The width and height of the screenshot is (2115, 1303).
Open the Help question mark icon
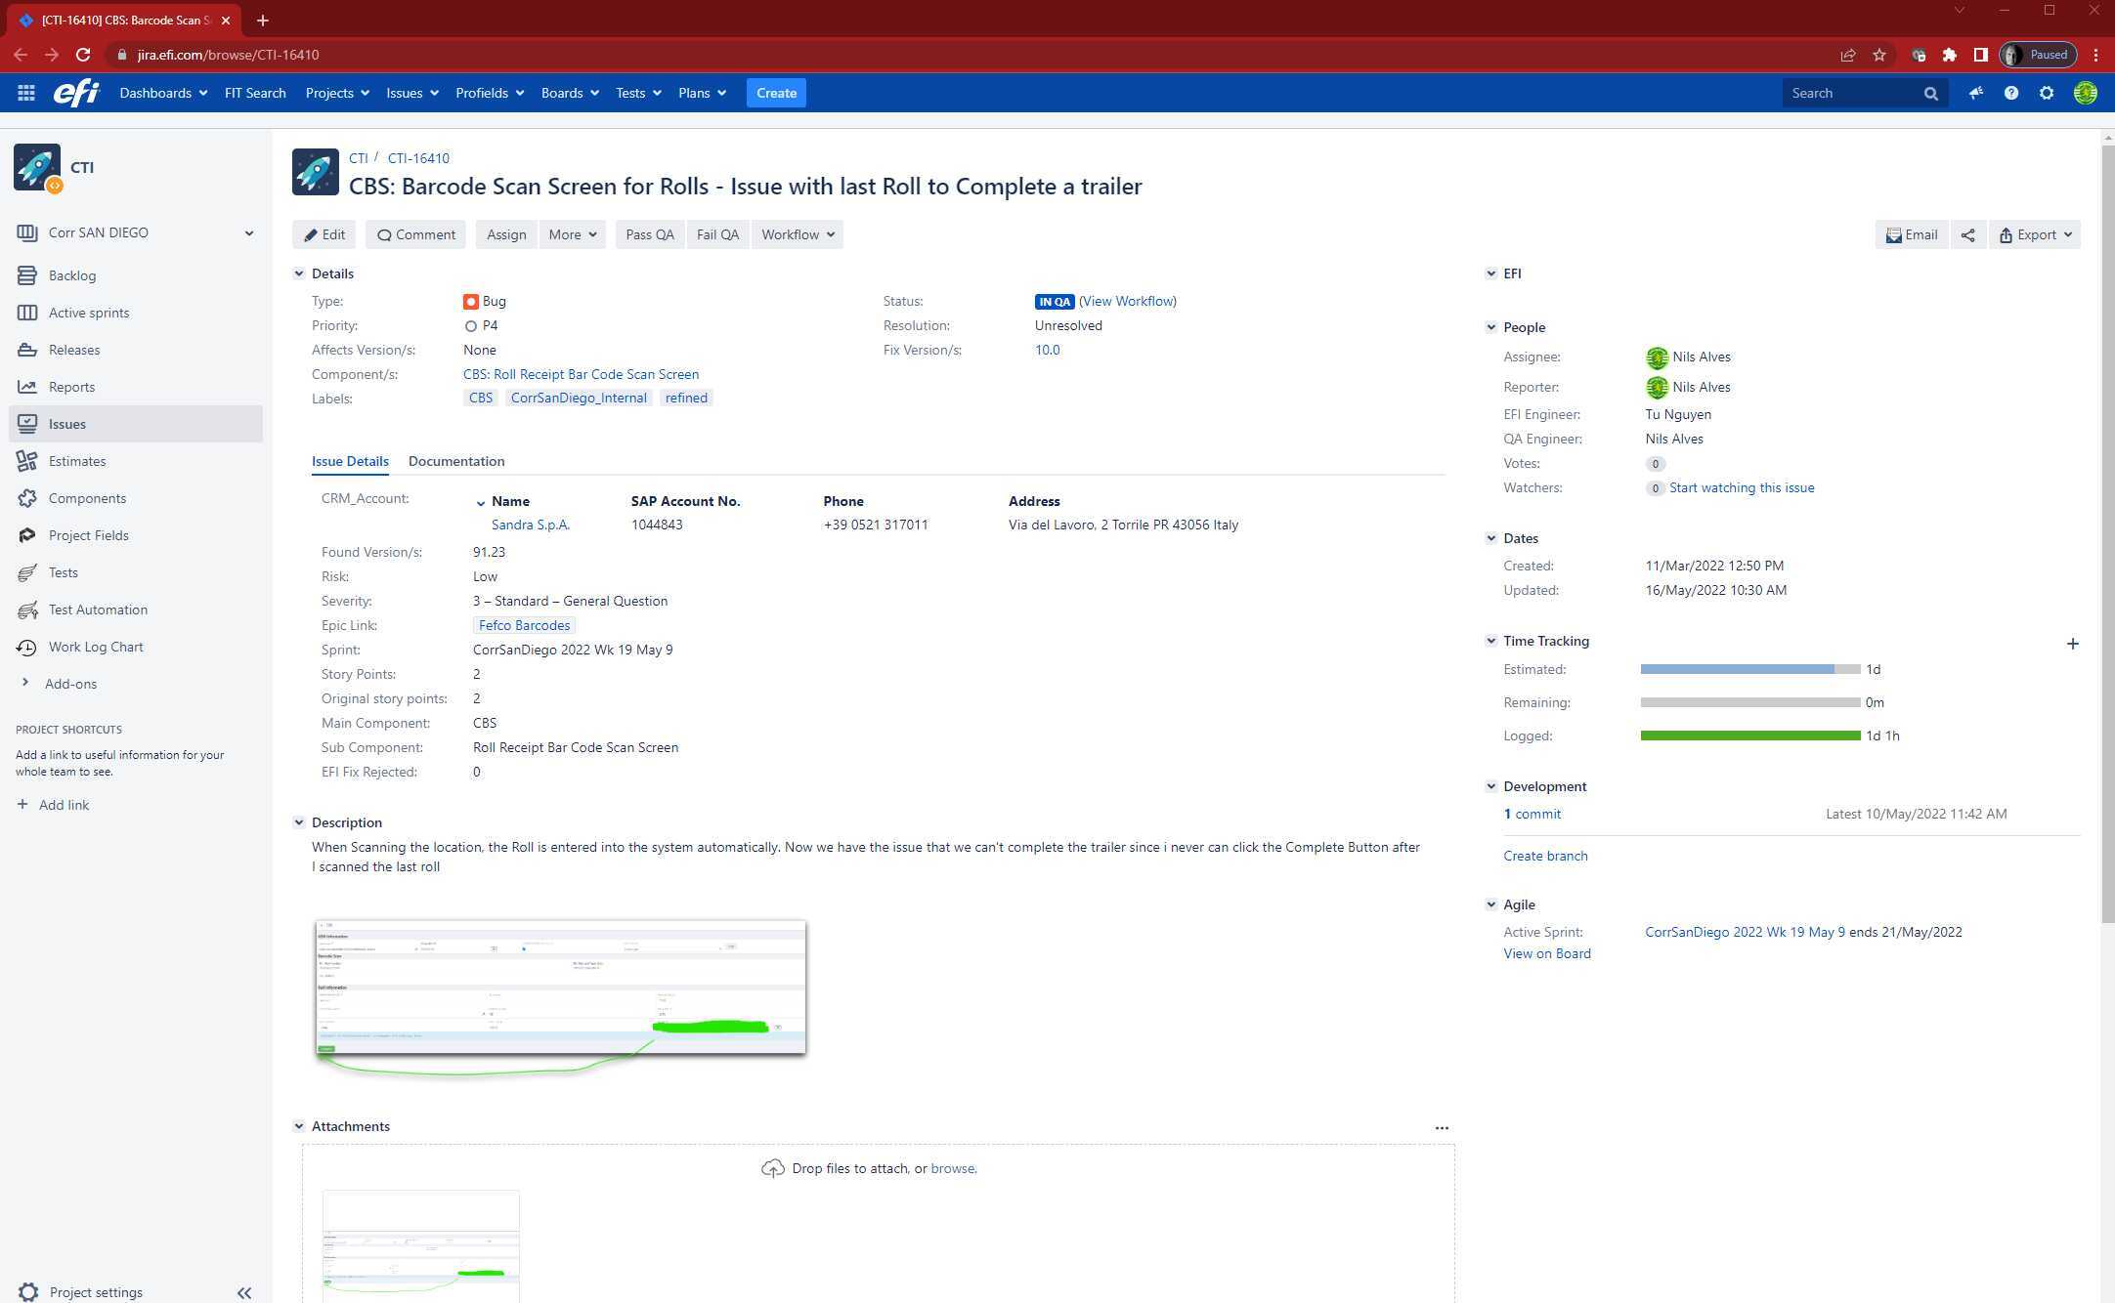[x=2010, y=93]
